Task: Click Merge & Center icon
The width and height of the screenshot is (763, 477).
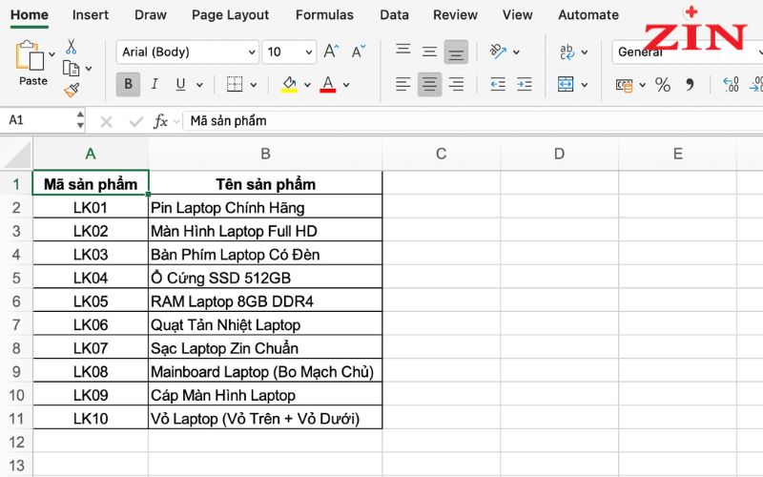Action: coord(566,84)
